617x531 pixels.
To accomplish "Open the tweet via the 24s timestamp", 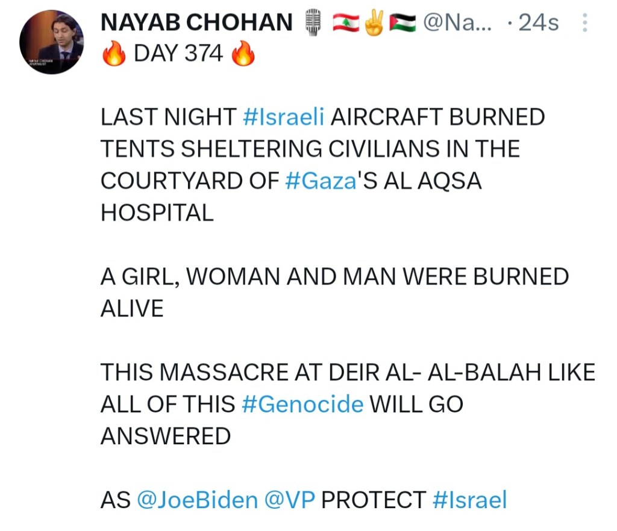I will click(x=539, y=23).
